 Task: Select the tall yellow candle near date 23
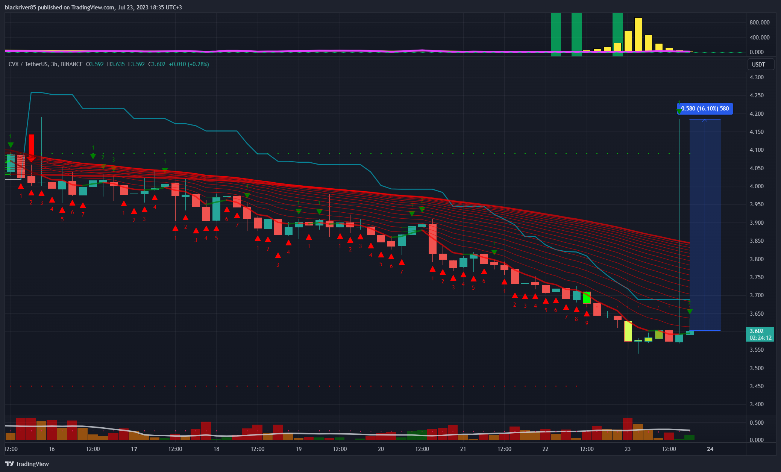628,331
